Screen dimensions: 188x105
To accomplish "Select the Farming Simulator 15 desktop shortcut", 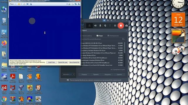I will click(x=38, y=89).
